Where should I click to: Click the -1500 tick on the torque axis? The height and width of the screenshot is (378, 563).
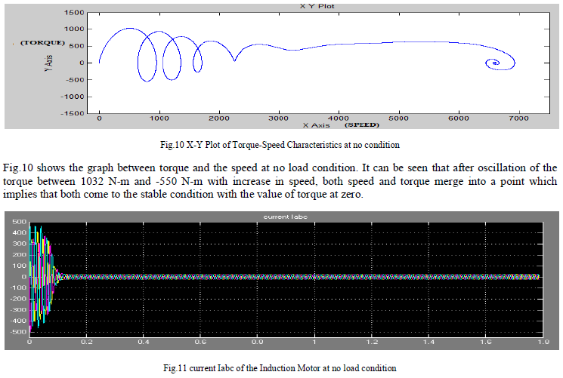pos(72,113)
